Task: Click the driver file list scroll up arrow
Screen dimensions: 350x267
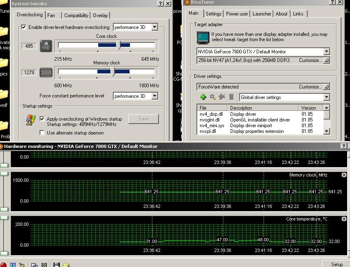Action: pyautogui.click(x=326, y=108)
